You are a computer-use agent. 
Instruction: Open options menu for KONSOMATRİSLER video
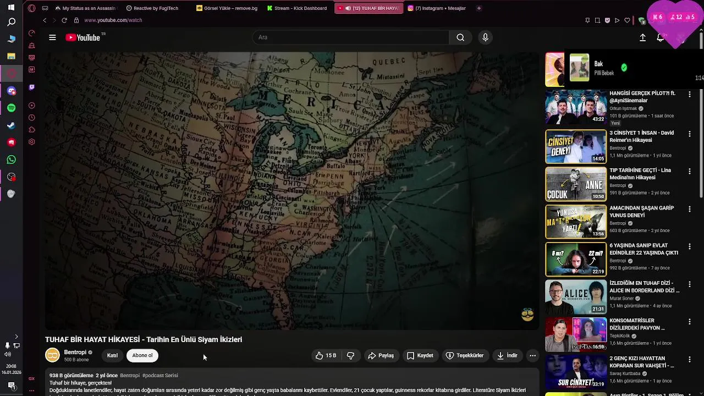coord(689,322)
